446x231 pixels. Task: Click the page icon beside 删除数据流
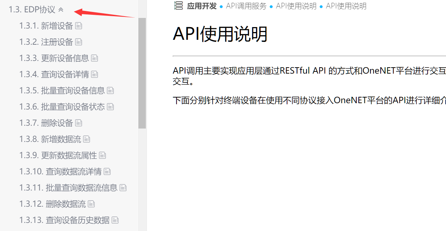point(91,204)
